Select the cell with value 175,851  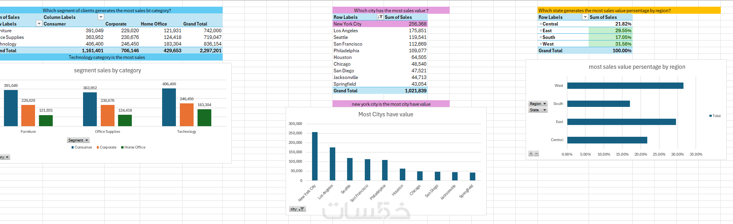tap(406, 31)
